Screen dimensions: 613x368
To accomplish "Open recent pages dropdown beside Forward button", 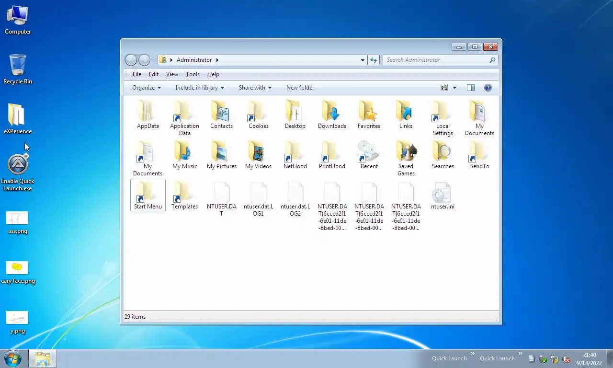I will coord(154,60).
